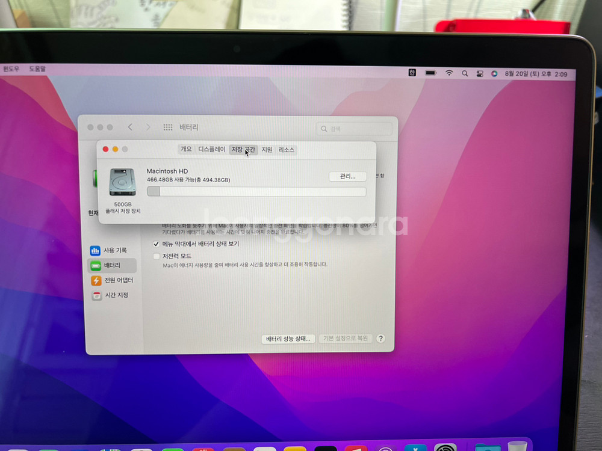Uncheck 메뉴 막대에서 배터리 상태 보기
Viewport: 602px width, 451px height.
157,244
